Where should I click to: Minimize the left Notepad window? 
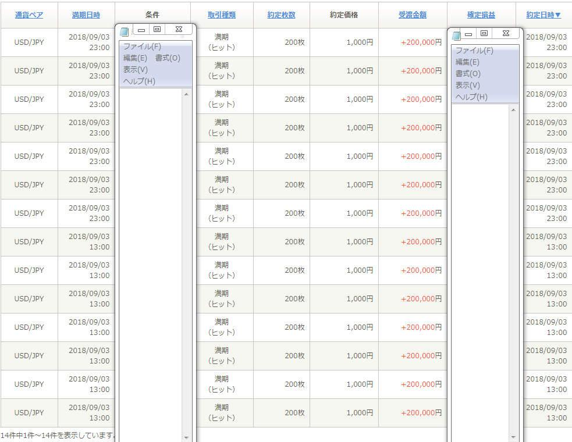tap(141, 30)
